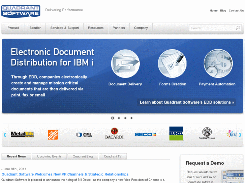
Task: Click the MetalTek customer logo
Action: tap(22, 134)
